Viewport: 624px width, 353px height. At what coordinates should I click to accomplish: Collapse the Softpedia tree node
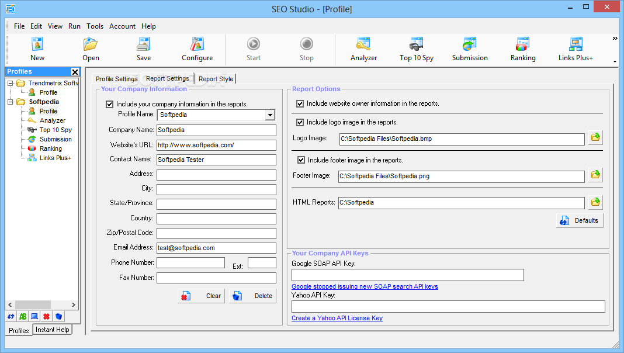tap(11, 102)
